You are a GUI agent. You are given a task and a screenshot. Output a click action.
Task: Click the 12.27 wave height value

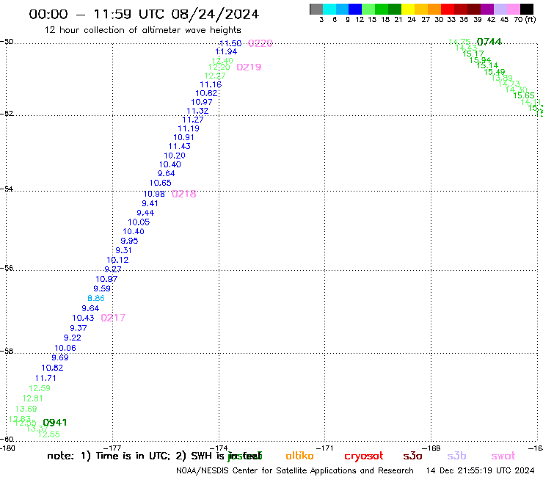215,76
